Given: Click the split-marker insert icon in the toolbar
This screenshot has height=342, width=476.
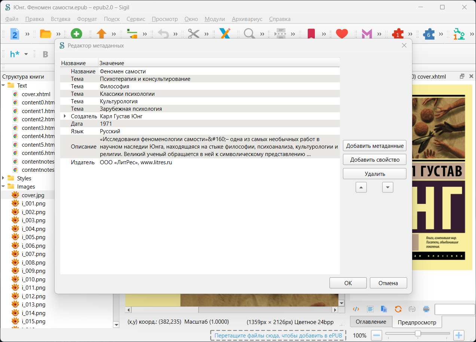Looking at the screenshot, I should pyautogui.click(x=280, y=34).
